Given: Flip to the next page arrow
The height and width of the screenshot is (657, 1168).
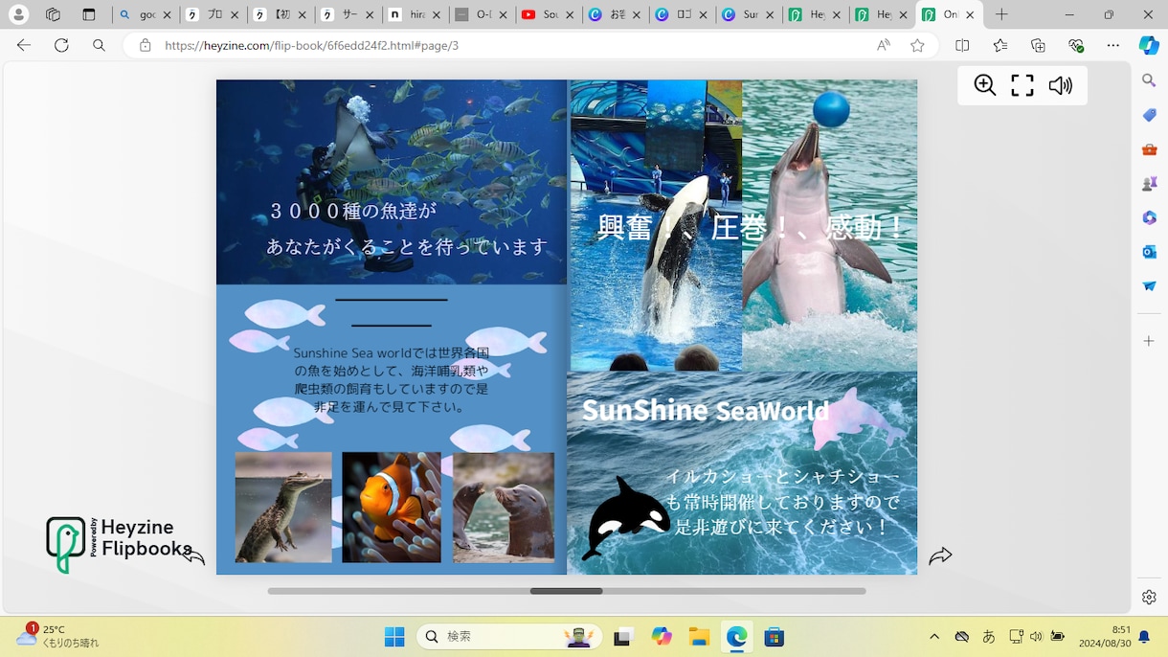Looking at the screenshot, I should pos(940,555).
